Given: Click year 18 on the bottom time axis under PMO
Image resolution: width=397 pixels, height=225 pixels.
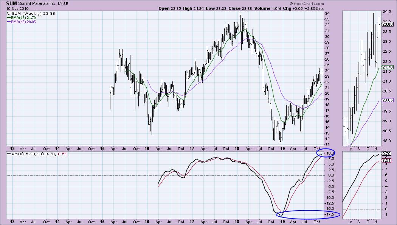Looking at the screenshot, I should pyautogui.click(x=237, y=222).
